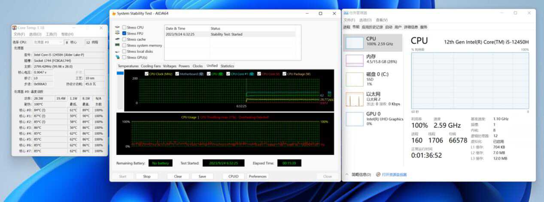Select the 内存 memory thumbnail graph
This screenshot has width=544, height=202.
coord(354,61)
